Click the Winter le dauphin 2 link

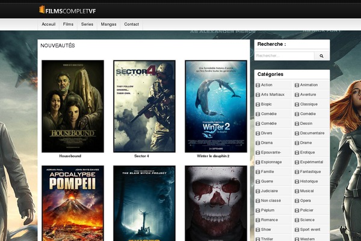point(213,156)
